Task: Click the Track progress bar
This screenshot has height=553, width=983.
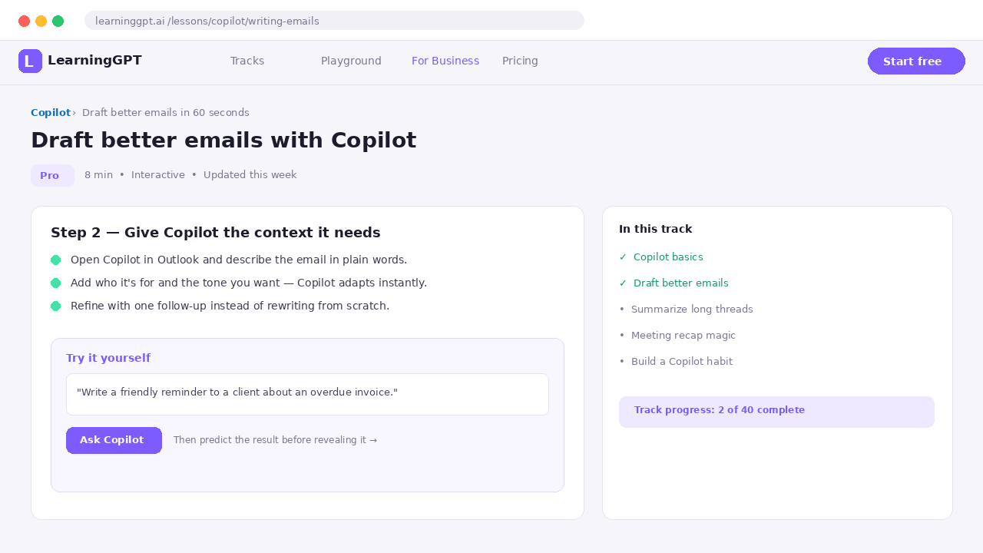Action: pyautogui.click(x=776, y=412)
